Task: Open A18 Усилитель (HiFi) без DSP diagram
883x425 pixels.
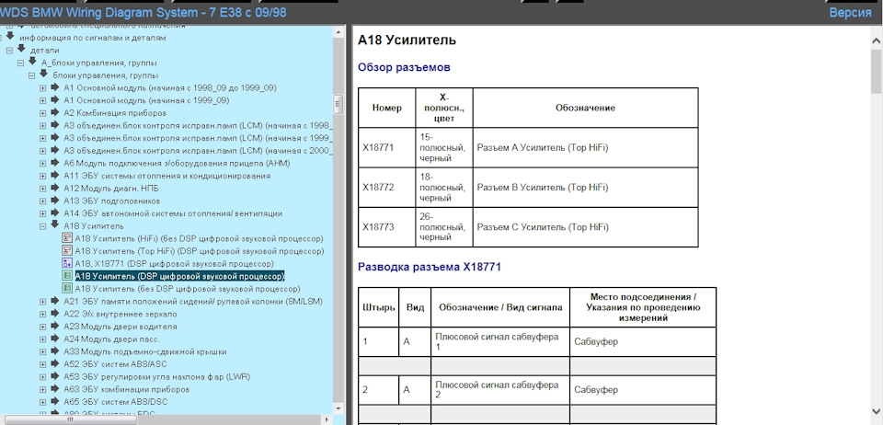Action: point(200,238)
